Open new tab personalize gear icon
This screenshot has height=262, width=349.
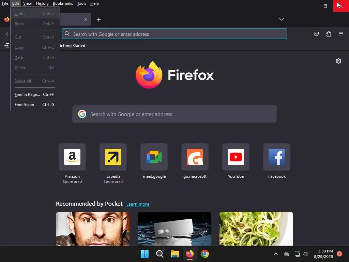338,61
